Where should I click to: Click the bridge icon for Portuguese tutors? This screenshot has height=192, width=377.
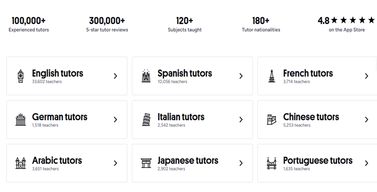point(271,163)
